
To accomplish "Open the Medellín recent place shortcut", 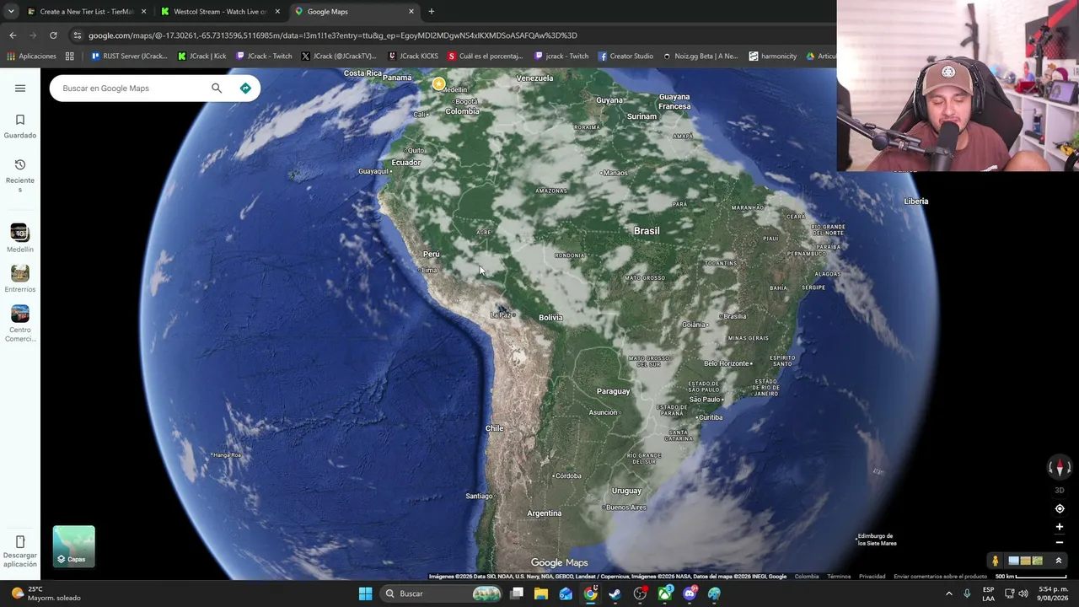I will coord(20,239).
